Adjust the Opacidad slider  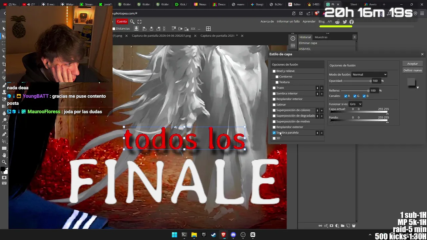[x=357, y=81]
